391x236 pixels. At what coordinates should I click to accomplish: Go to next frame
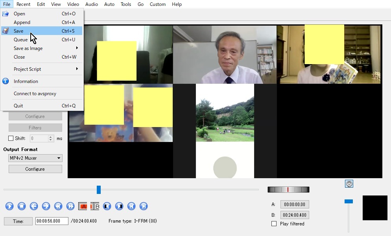coord(46,206)
